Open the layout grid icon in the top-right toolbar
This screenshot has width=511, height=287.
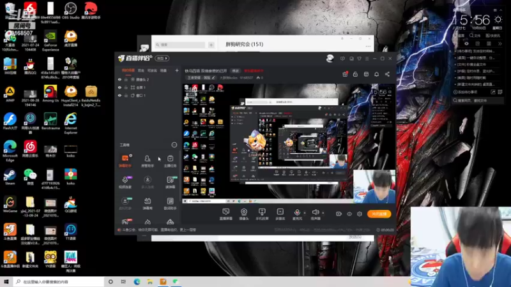pyautogui.click(x=366, y=74)
